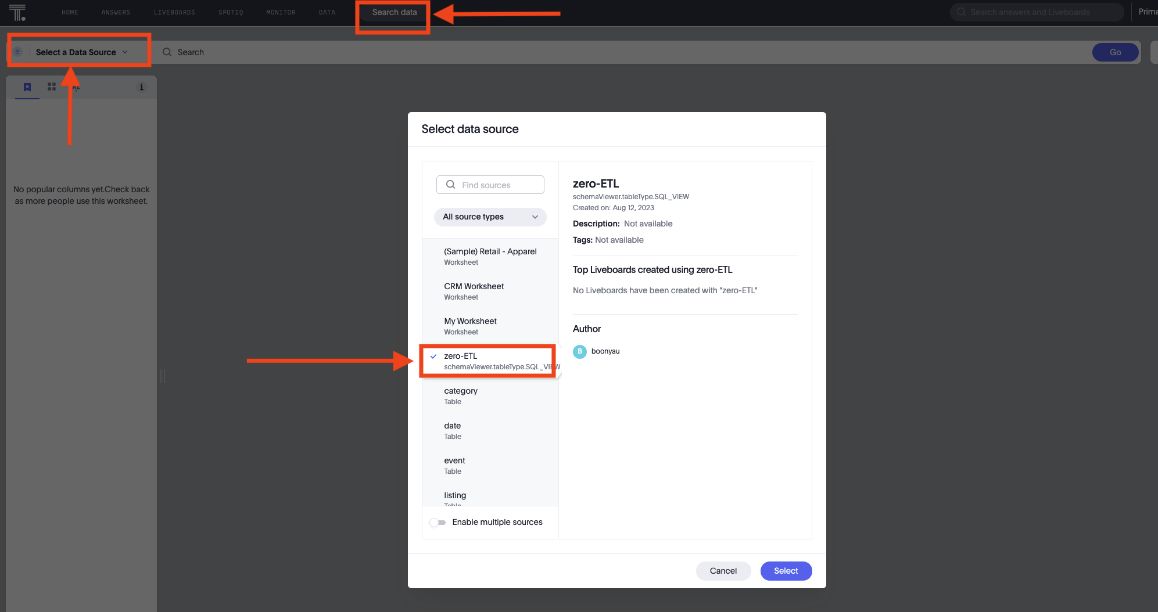
Task: Go to LIVEBOARDS in top navigation
Action: click(174, 12)
